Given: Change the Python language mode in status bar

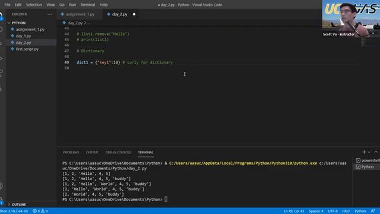Looking at the screenshot, I should point(360,211).
